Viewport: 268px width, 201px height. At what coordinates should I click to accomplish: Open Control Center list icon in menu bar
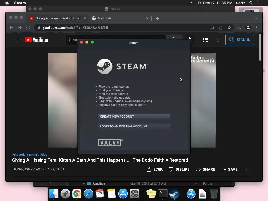pyautogui.click(x=260, y=3)
